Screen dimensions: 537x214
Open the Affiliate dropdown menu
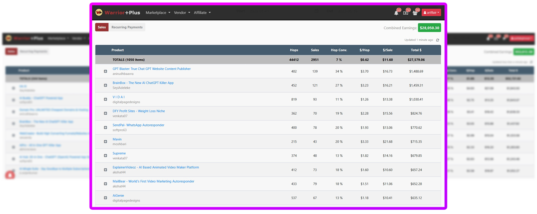coord(202,13)
